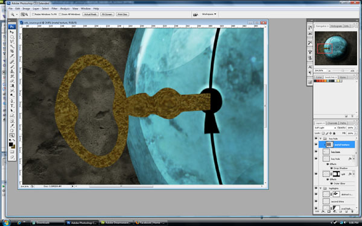
Task: Hide the Drop Shadow effect
Action: pos(331,168)
